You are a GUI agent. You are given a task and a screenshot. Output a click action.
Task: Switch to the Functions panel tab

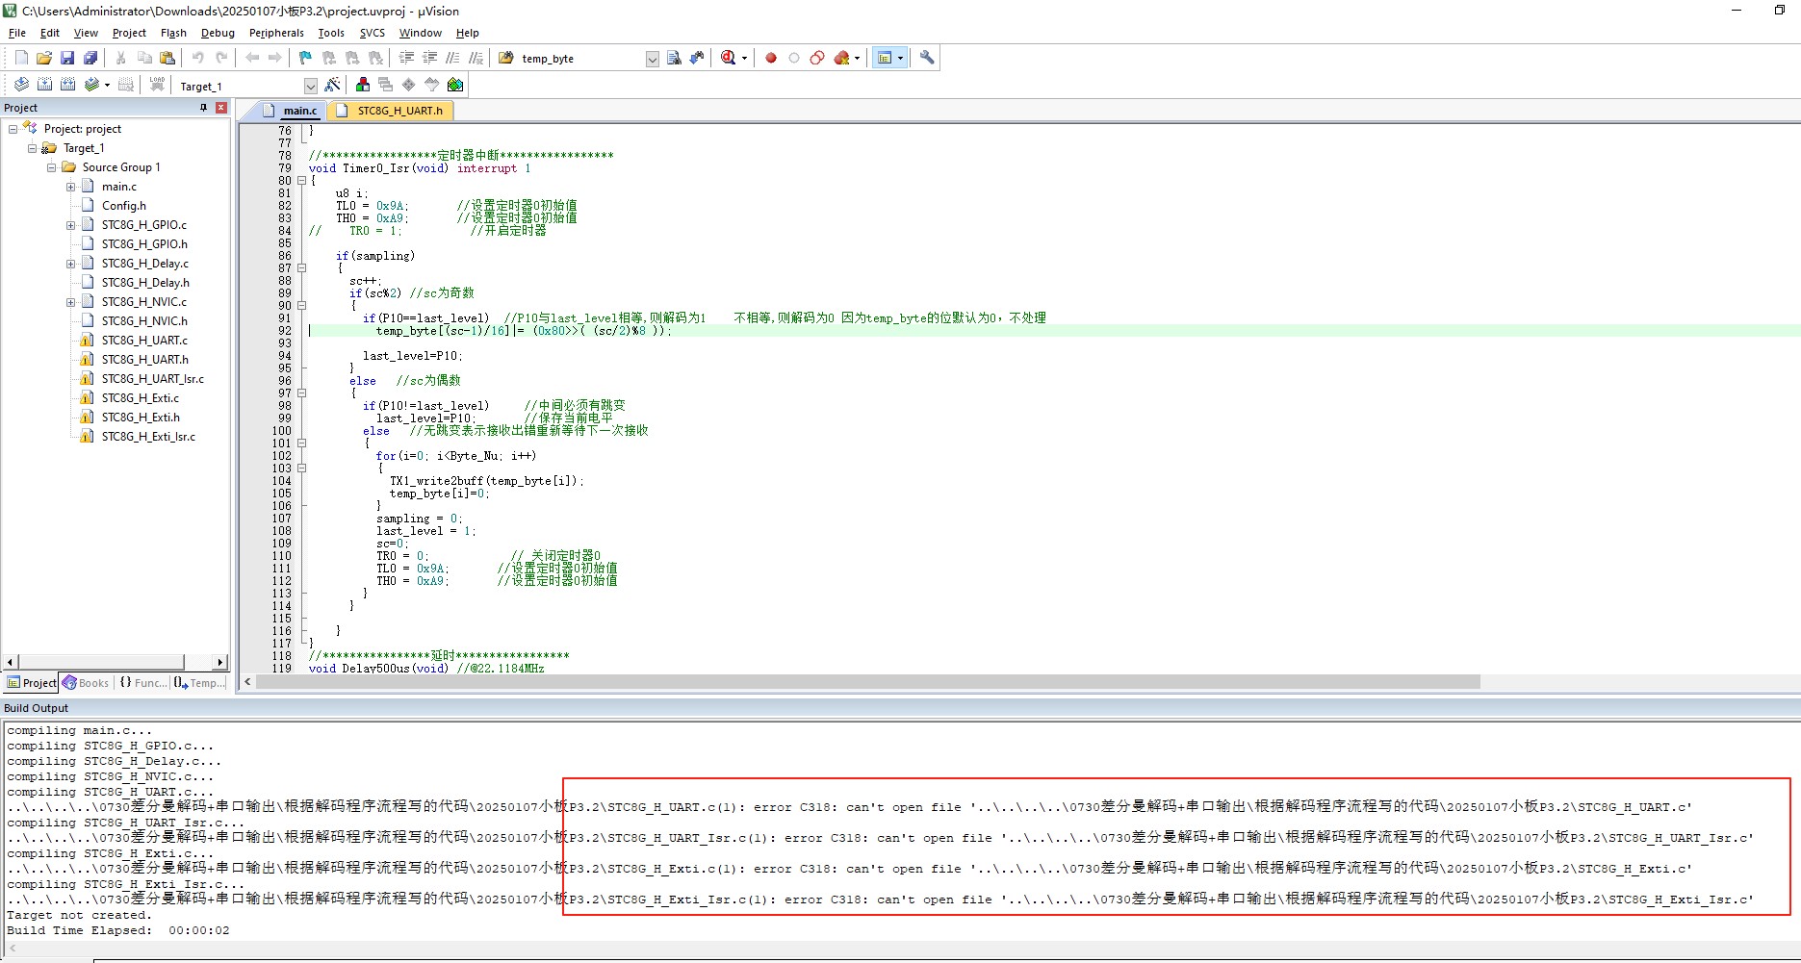[142, 683]
